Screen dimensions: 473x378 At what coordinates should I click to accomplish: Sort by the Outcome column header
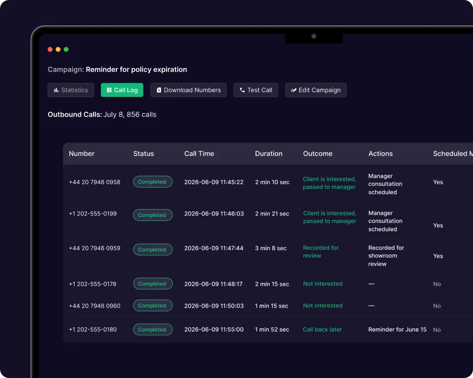tap(317, 154)
